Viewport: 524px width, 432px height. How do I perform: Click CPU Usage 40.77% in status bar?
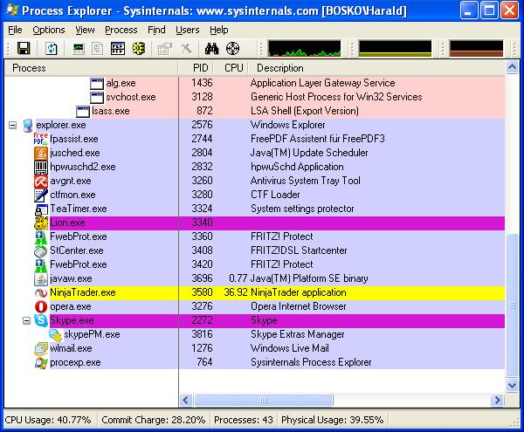(x=48, y=420)
